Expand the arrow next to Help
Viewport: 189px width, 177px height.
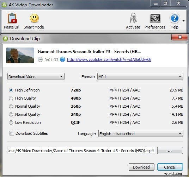pos(183,21)
